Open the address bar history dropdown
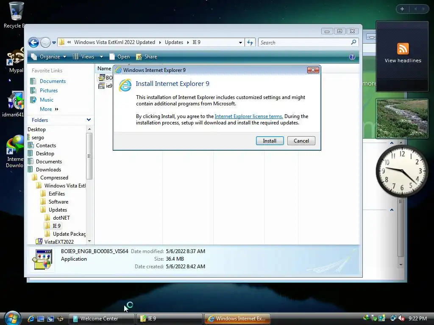This screenshot has width=434, height=325. pos(240,43)
